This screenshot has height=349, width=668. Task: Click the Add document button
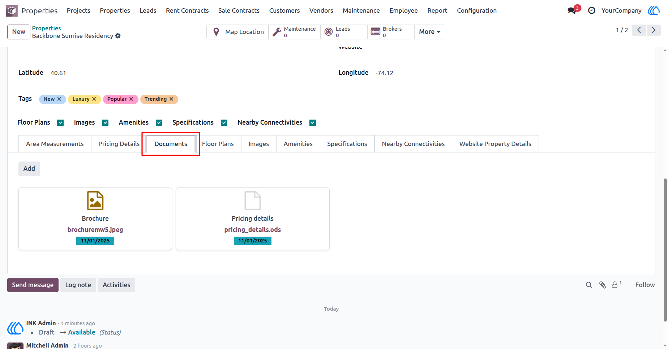[29, 169]
